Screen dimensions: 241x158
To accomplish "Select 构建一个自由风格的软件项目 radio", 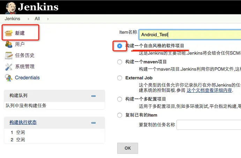I will tap(120, 46).
